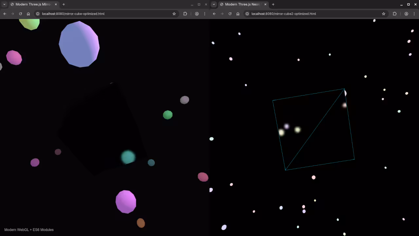Screen dimensions: 419x236
Task: Open the tab search chevron in the right window
Action: (214, 4)
